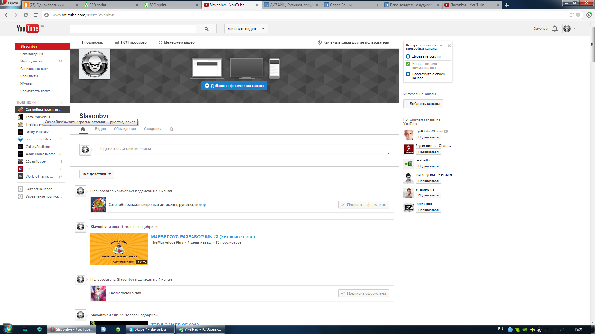Viewport: 595px width, 334px height.
Task: Click the YouTube search input
Action: coord(133,29)
